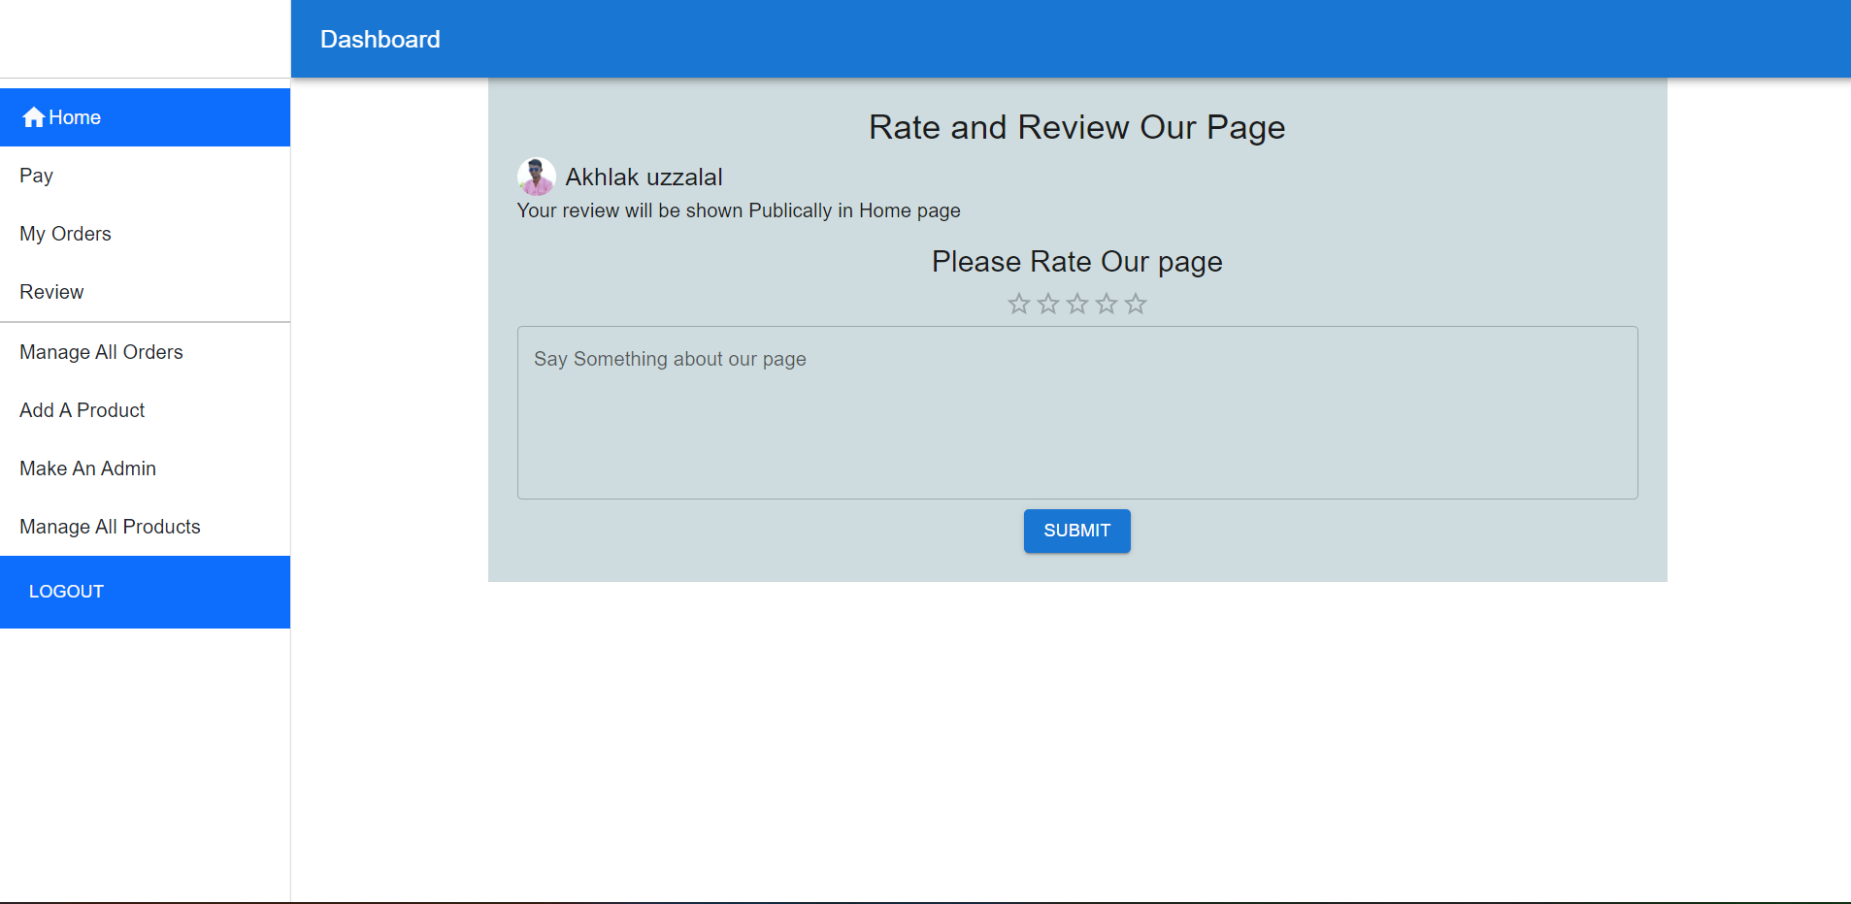This screenshot has width=1851, height=904.
Task: Go to My Orders
Action: (x=65, y=234)
